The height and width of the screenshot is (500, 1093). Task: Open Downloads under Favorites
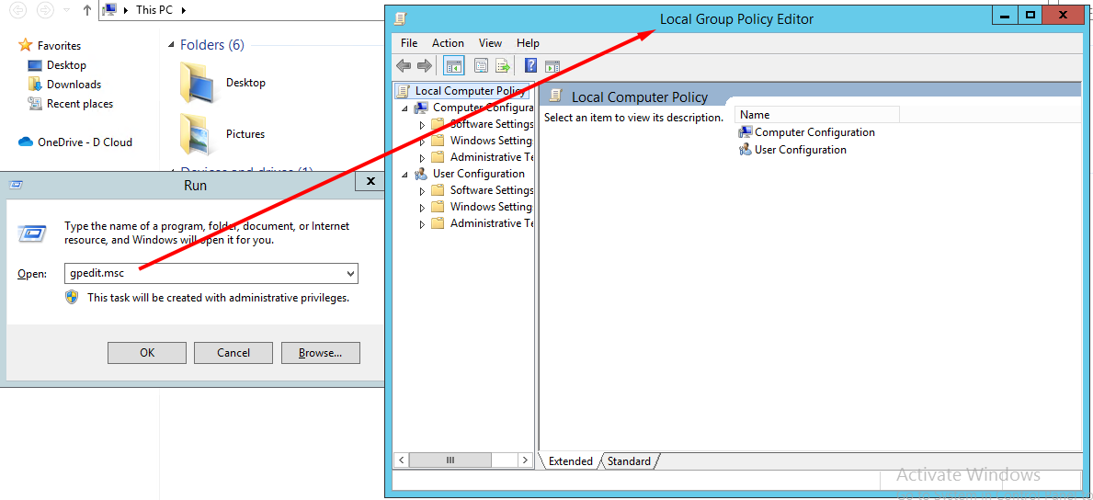click(x=74, y=85)
